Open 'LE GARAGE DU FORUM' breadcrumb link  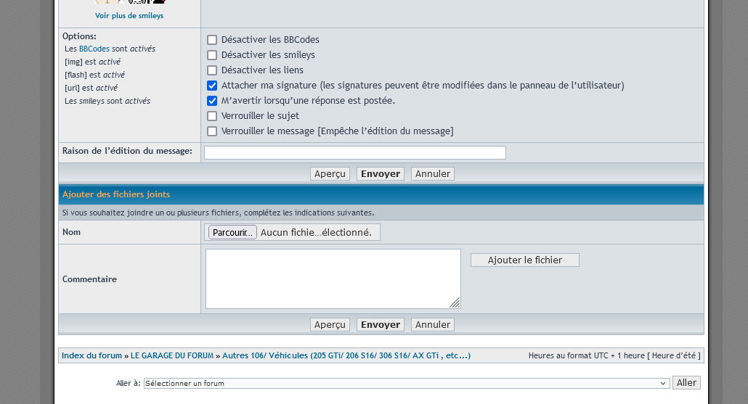tap(172, 355)
